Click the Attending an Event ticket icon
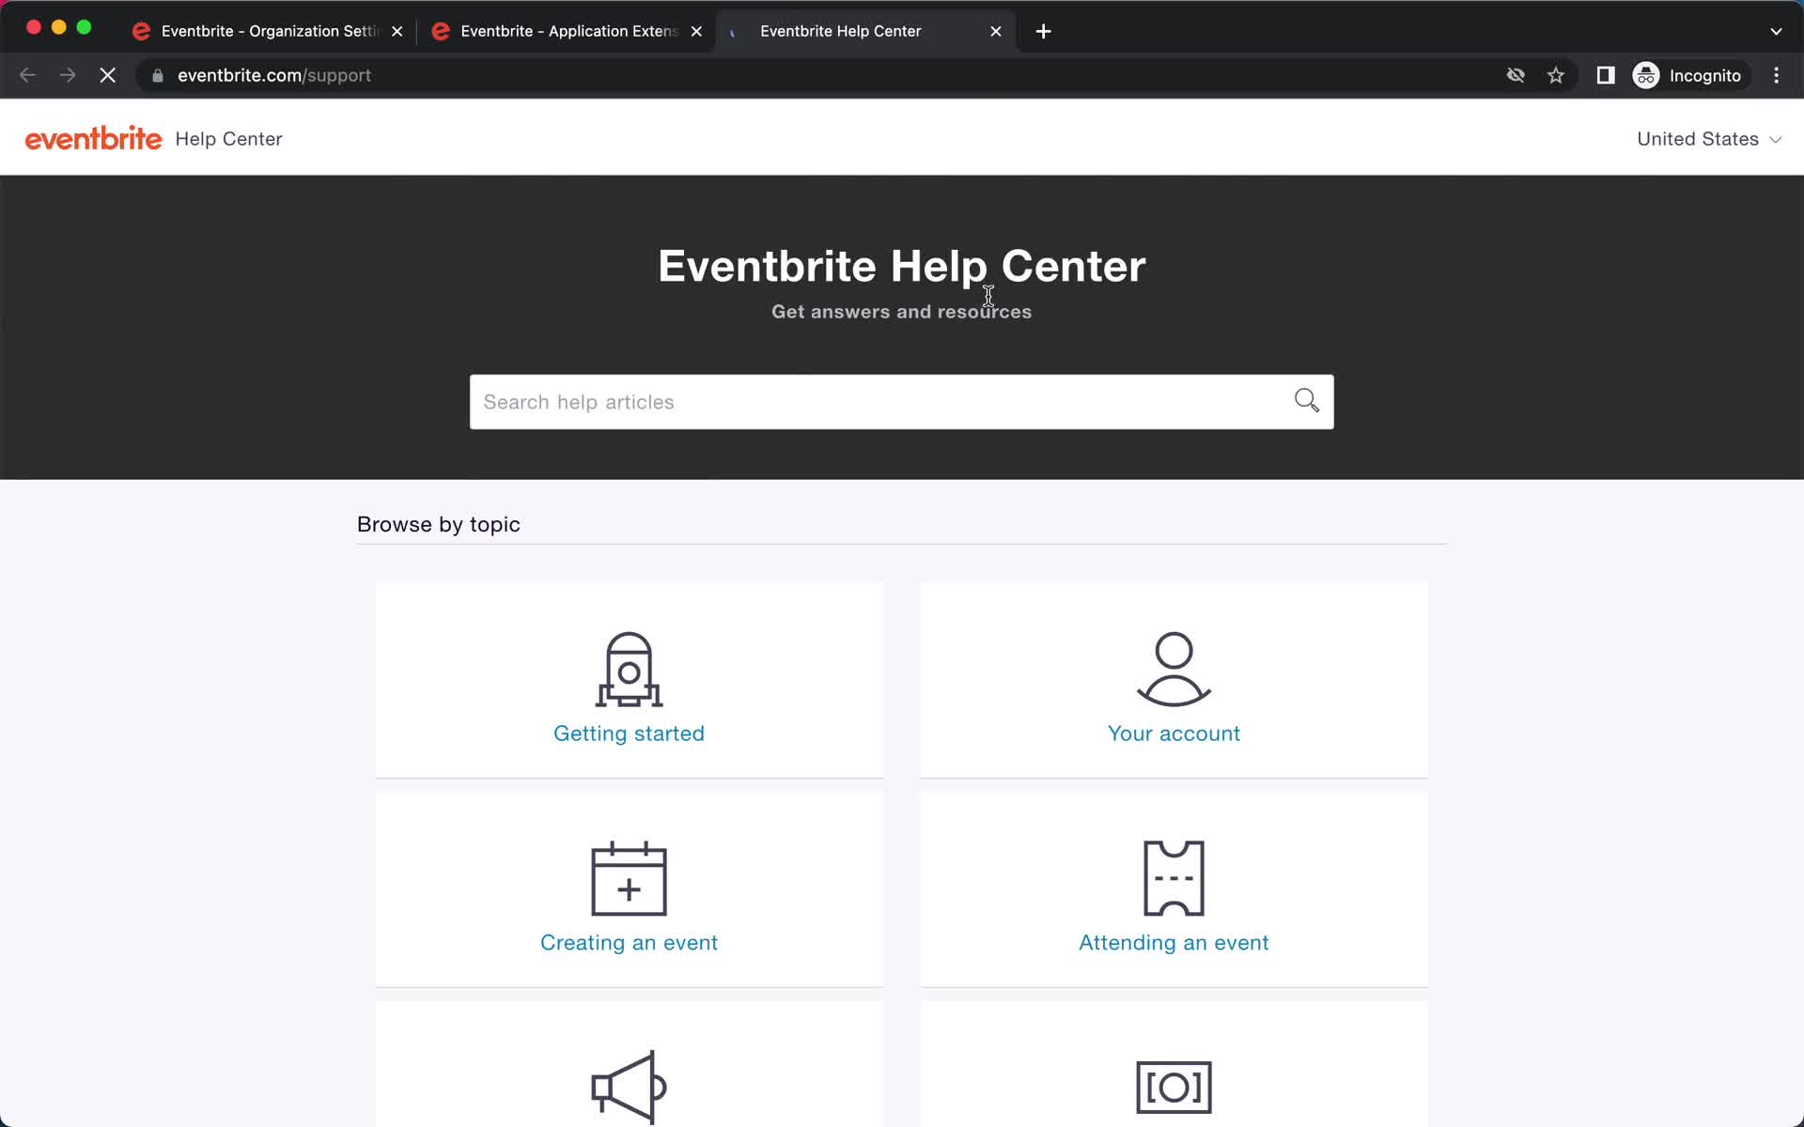The height and width of the screenshot is (1127, 1804). tap(1174, 878)
